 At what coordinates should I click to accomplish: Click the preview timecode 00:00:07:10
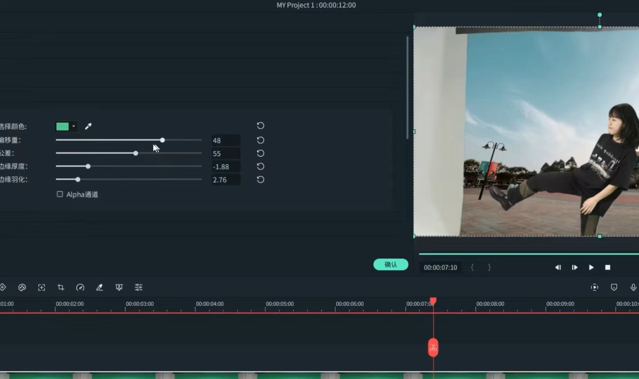click(x=440, y=267)
